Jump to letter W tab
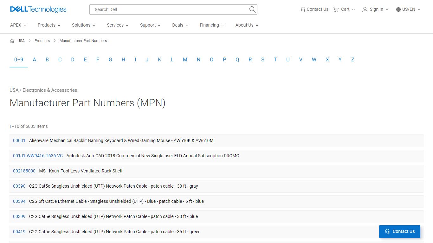The image size is (433, 243). pos(314,59)
